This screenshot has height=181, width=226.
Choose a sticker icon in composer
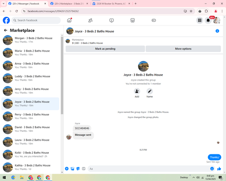point(78,169)
